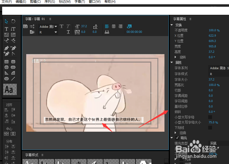Select the Wedge triangle tool
The height and width of the screenshot is (164, 229).
6,73
